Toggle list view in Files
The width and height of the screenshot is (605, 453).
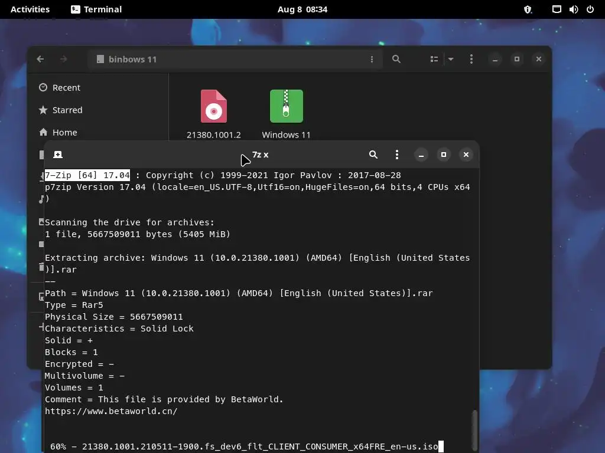(x=434, y=59)
